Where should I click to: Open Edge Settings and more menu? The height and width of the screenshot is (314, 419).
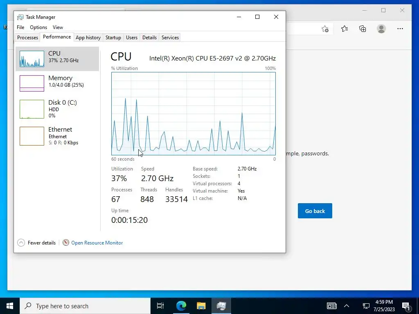click(x=400, y=29)
